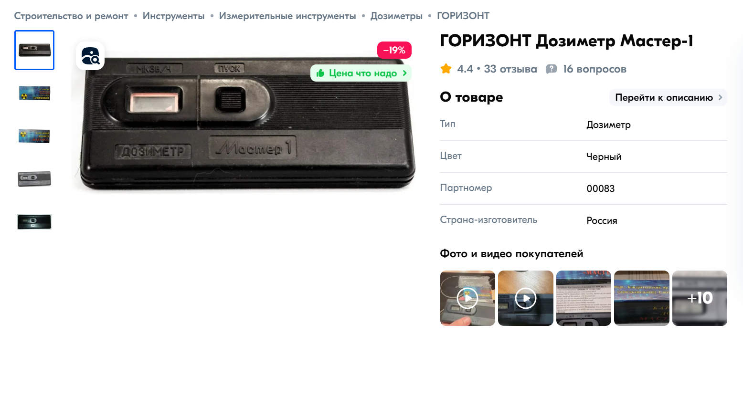743x418 pixels.
Task: Click the orange rating star icon
Action: (x=446, y=69)
